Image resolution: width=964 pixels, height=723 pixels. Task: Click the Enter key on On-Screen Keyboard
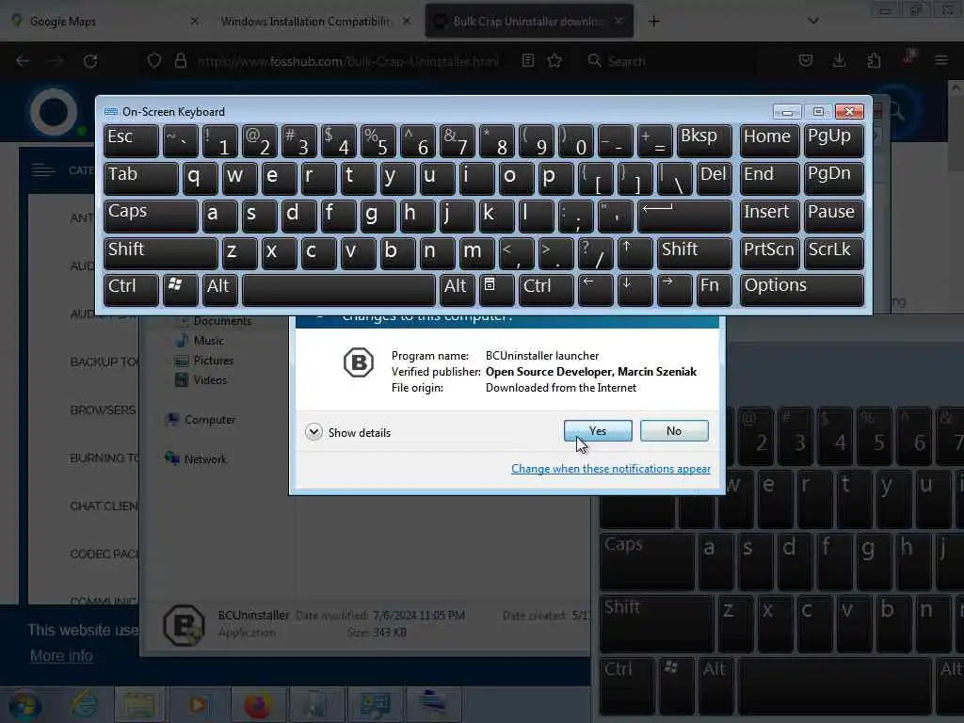click(685, 216)
